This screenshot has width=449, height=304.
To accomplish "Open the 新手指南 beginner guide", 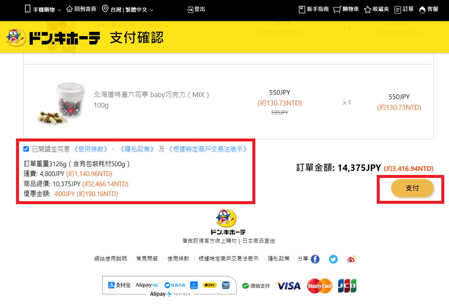I will 314,9.
